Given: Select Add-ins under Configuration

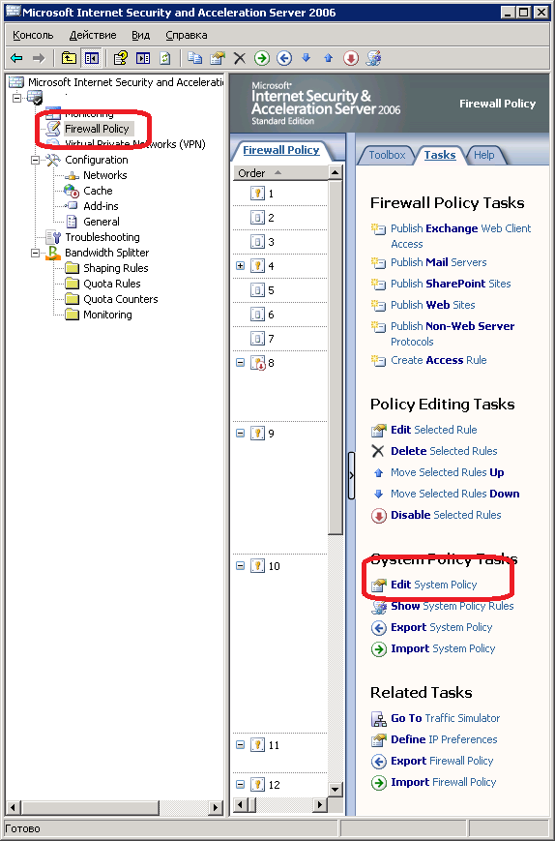Looking at the screenshot, I should (x=101, y=206).
